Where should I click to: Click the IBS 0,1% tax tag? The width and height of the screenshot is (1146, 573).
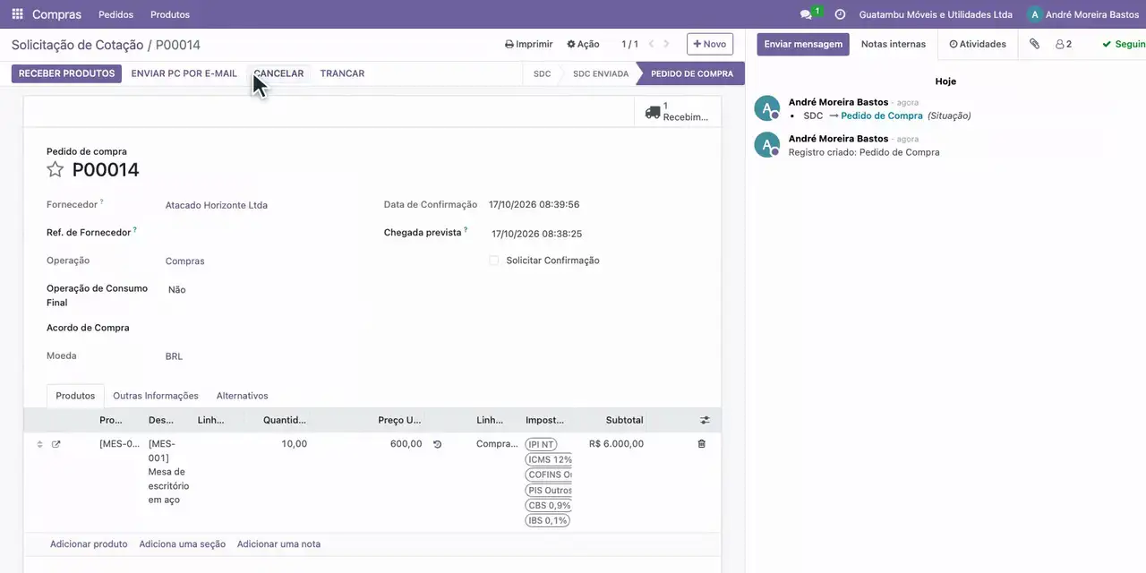[547, 520]
